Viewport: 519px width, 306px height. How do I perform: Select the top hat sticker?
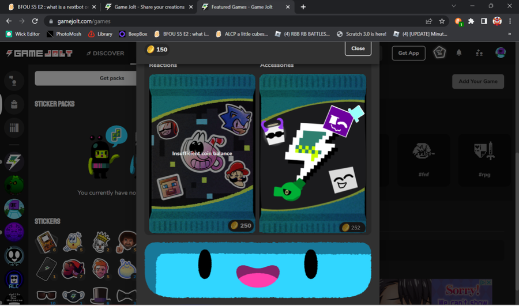(100, 296)
